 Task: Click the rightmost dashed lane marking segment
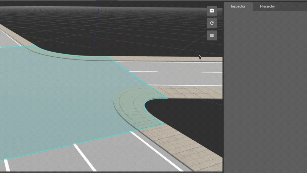(212, 72)
